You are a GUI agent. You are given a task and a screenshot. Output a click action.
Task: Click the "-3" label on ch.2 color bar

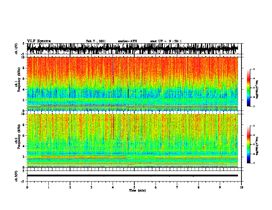tap(253, 126)
